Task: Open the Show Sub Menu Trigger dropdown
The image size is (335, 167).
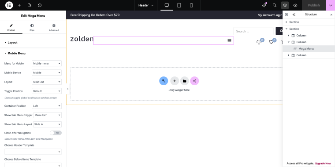Action: pyautogui.click(x=48, y=115)
